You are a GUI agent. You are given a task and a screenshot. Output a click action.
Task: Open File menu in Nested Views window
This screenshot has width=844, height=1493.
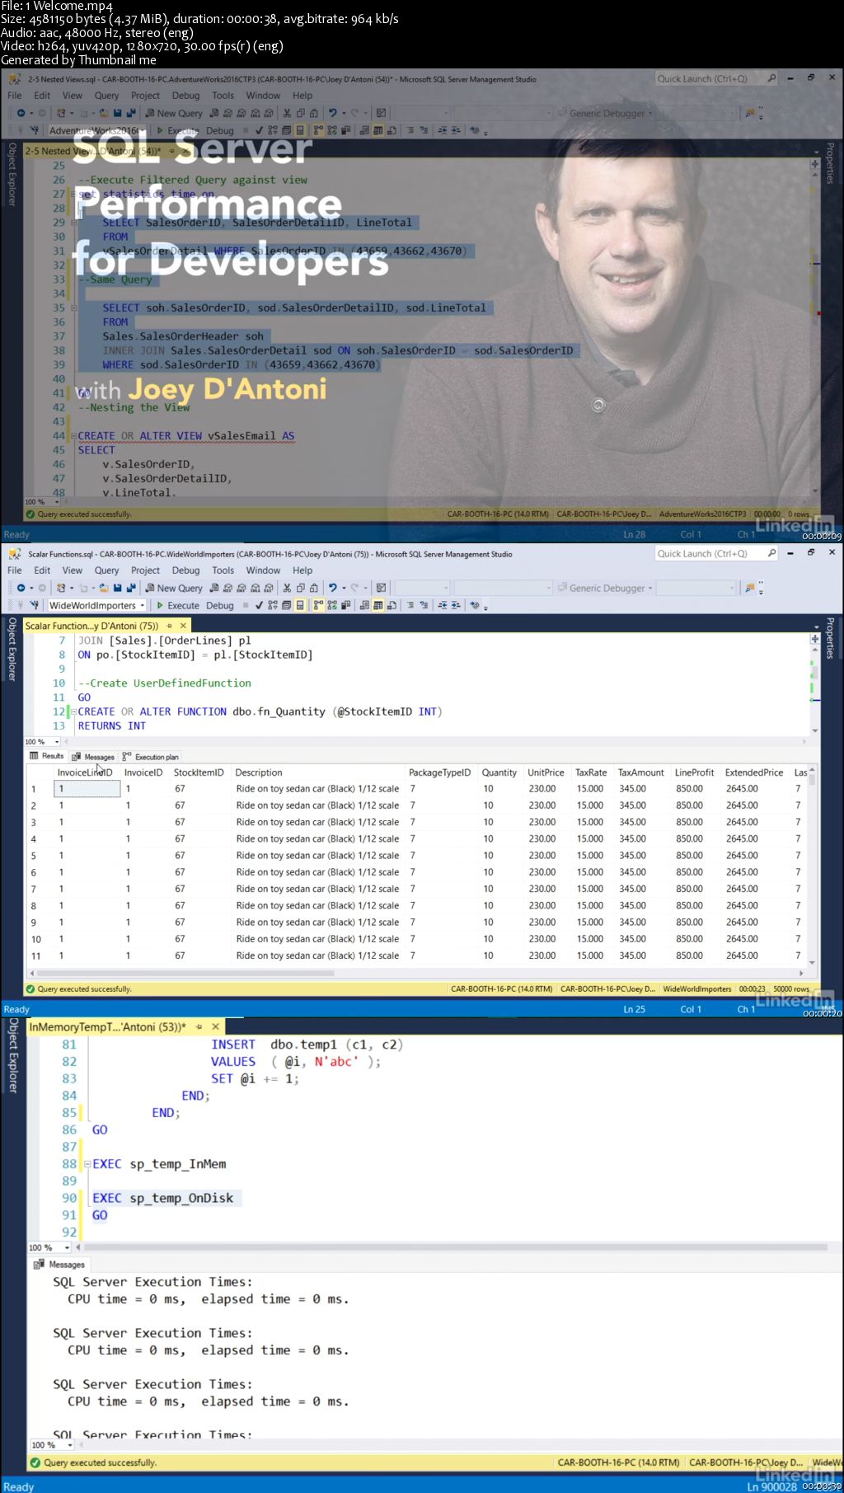click(15, 95)
